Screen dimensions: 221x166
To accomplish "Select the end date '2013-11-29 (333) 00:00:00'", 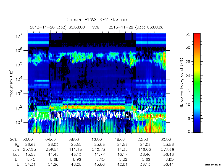I will pos(136,27).
